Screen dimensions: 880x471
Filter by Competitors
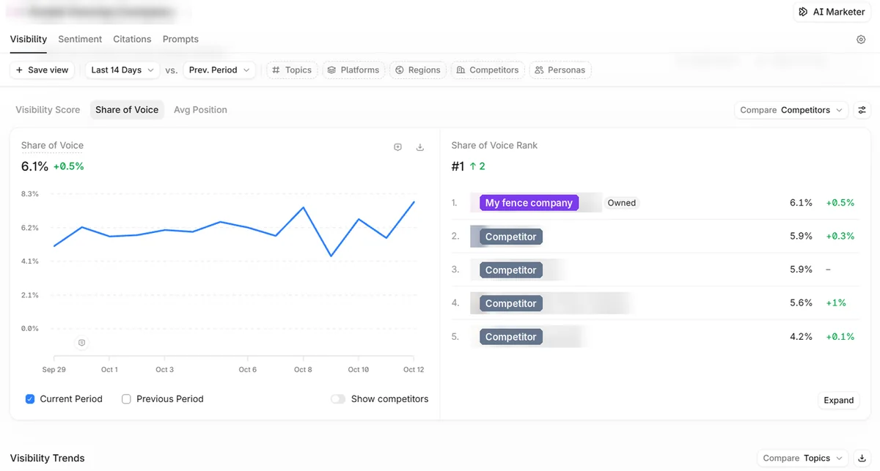coord(488,70)
